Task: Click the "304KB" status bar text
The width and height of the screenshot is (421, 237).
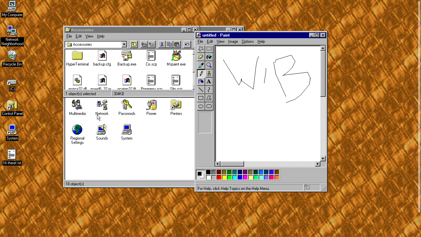Action: tap(119, 94)
